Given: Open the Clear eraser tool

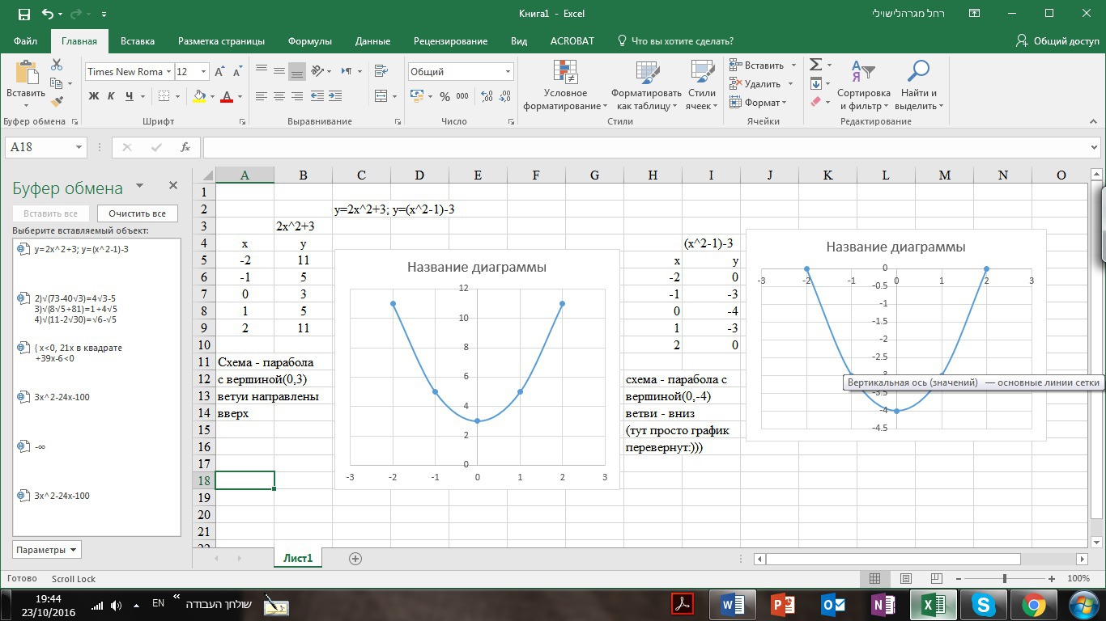Looking at the screenshot, I should [816, 102].
